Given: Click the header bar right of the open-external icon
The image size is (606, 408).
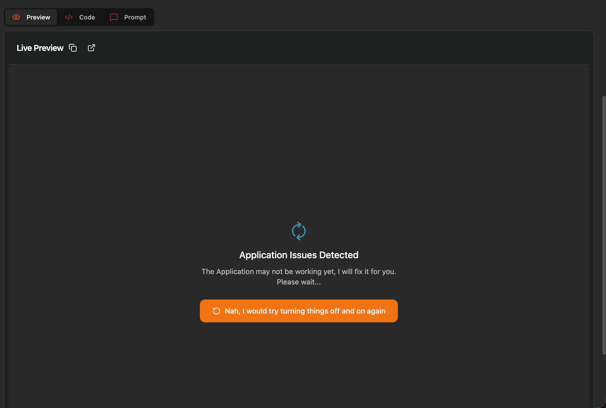Looking at the screenshot, I should [x=339, y=48].
